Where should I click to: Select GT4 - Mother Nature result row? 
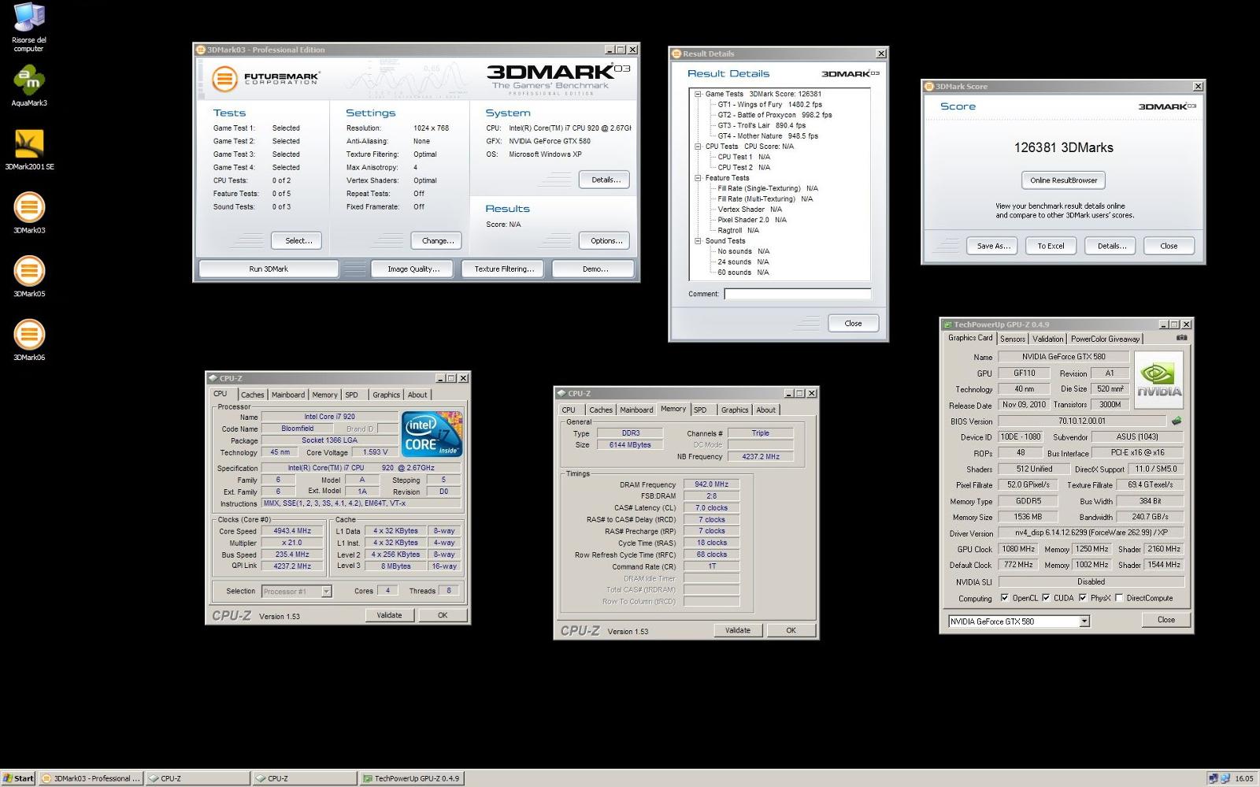coord(767,135)
